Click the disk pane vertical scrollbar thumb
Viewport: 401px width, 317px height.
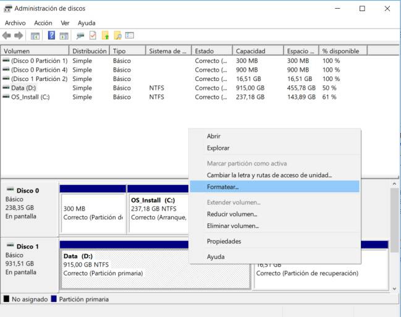pos(394,220)
